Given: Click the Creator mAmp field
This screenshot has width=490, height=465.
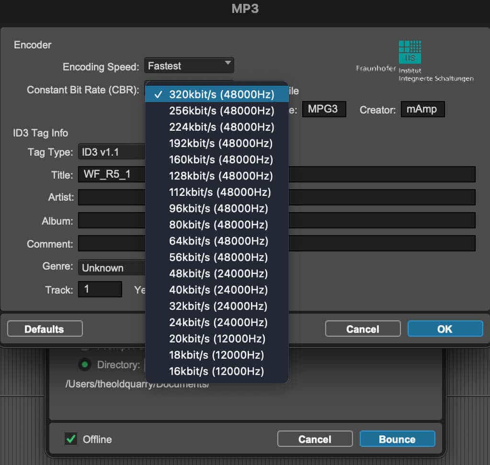Looking at the screenshot, I should [x=423, y=109].
